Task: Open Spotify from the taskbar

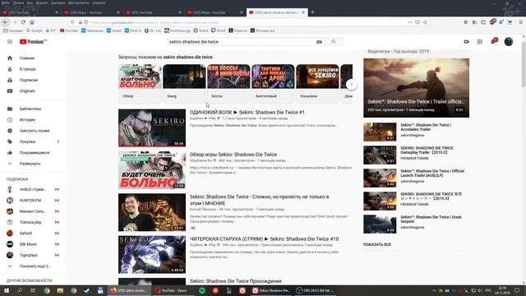Action: click(202, 290)
